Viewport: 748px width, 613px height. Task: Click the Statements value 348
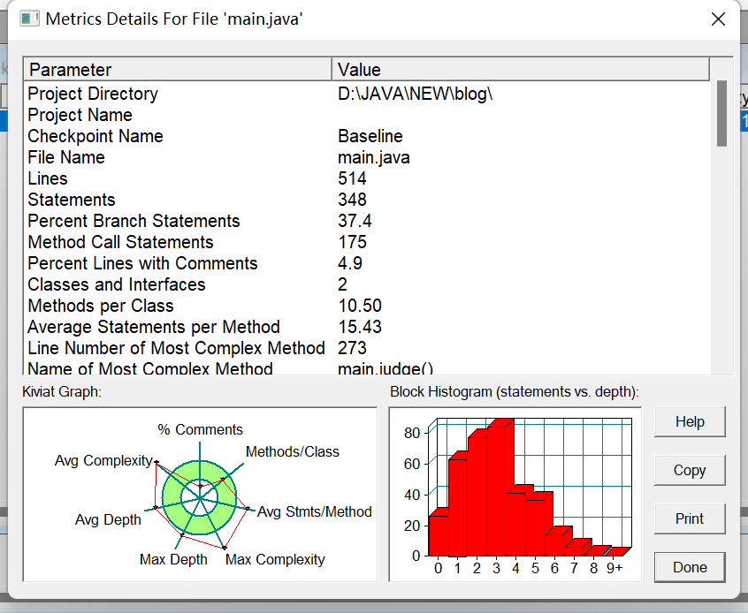coord(352,200)
